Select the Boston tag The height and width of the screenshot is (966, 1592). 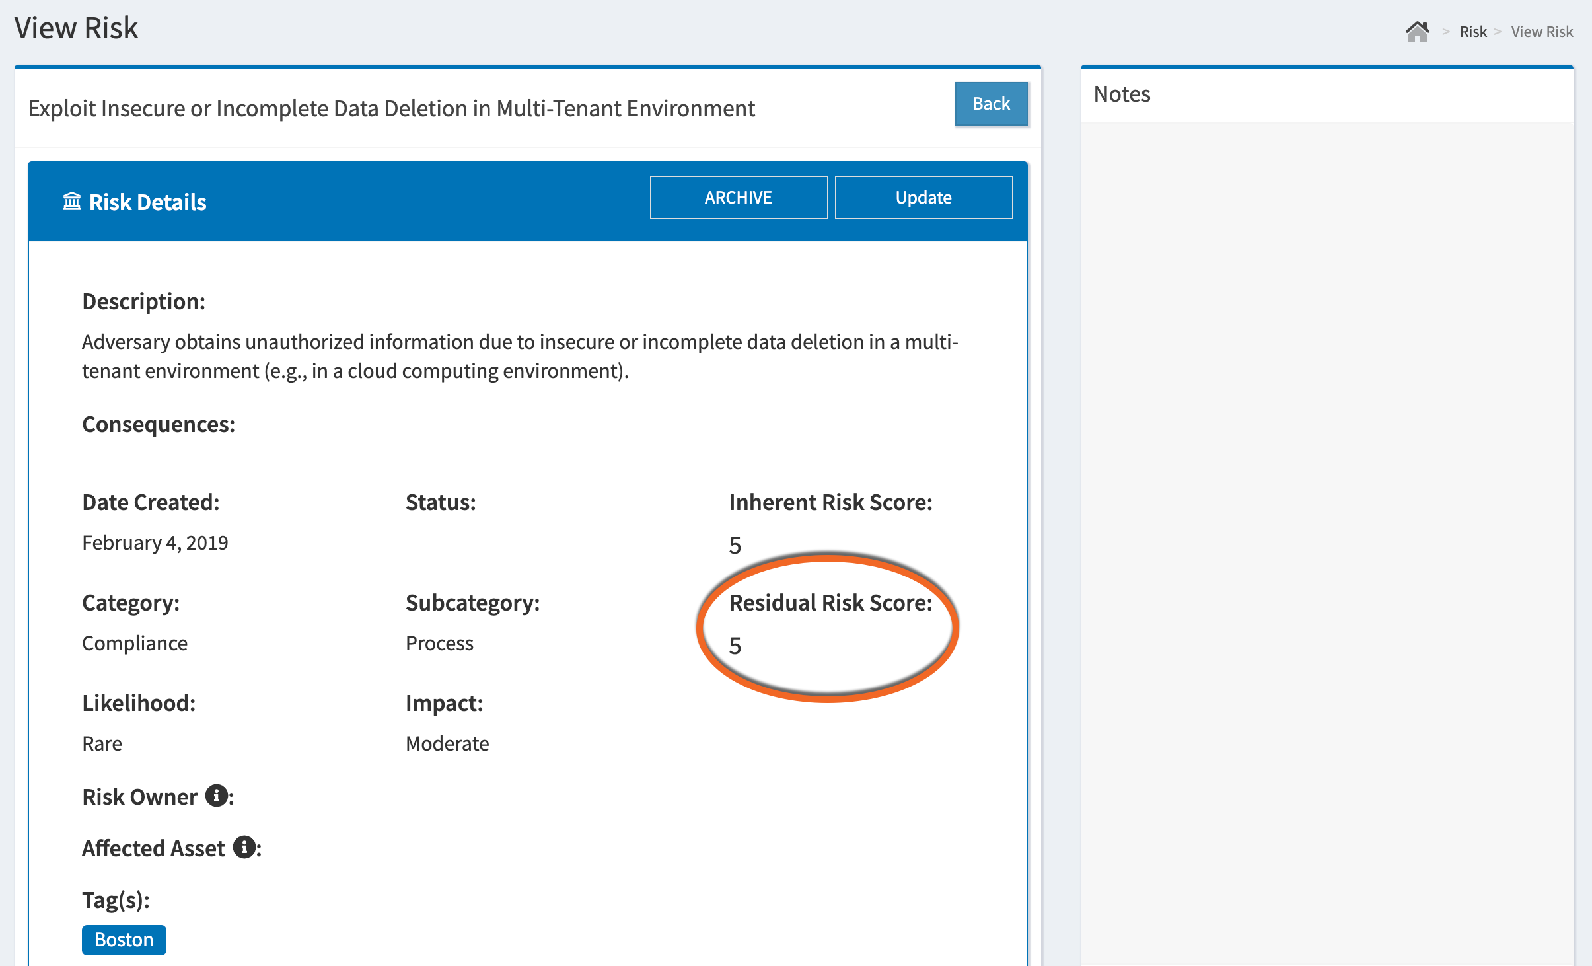point(124,939)
